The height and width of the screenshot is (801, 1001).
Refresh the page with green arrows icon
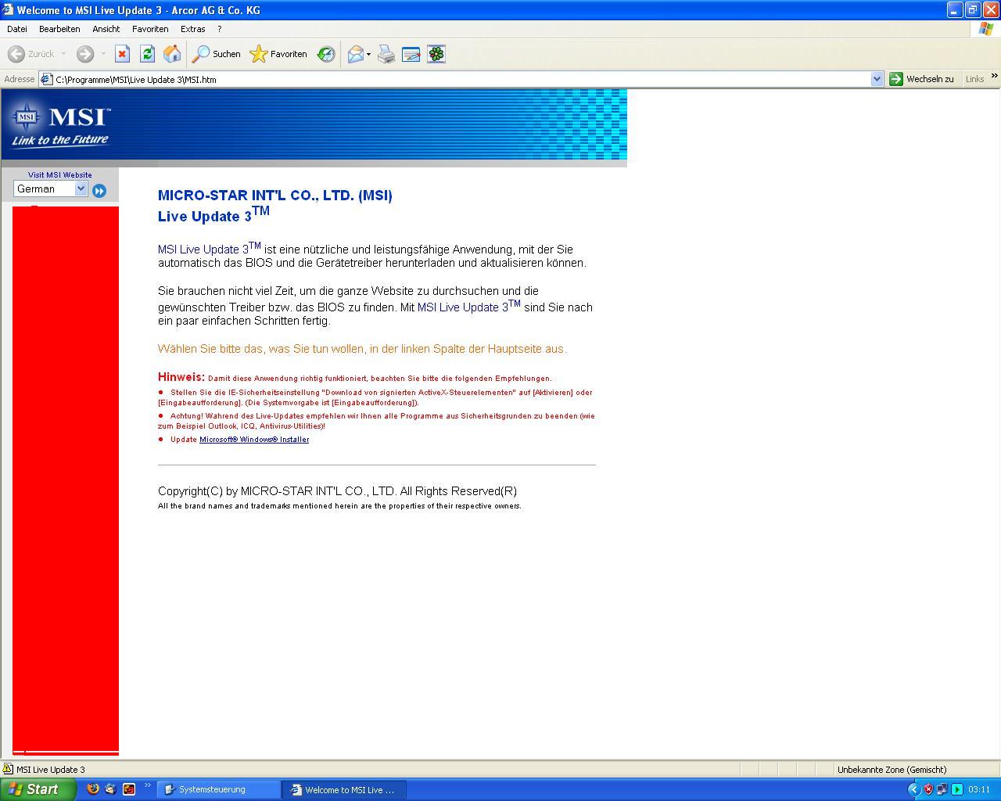pos(147,54)
